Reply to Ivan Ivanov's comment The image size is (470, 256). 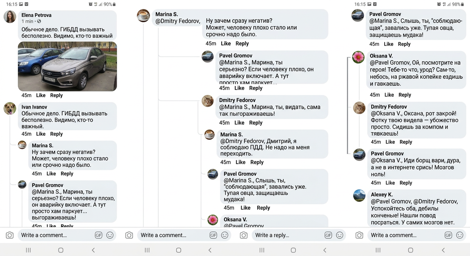56,134
